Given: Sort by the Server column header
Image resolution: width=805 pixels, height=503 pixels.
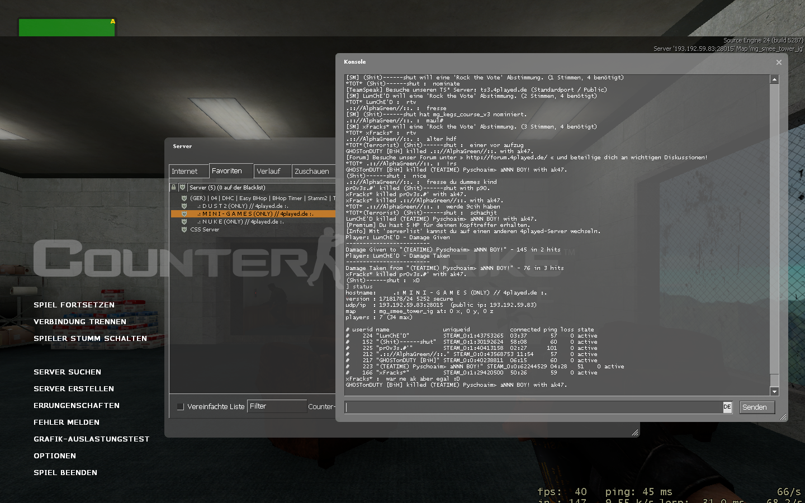Looking at the screenshot, I should (x=262, y=187).
